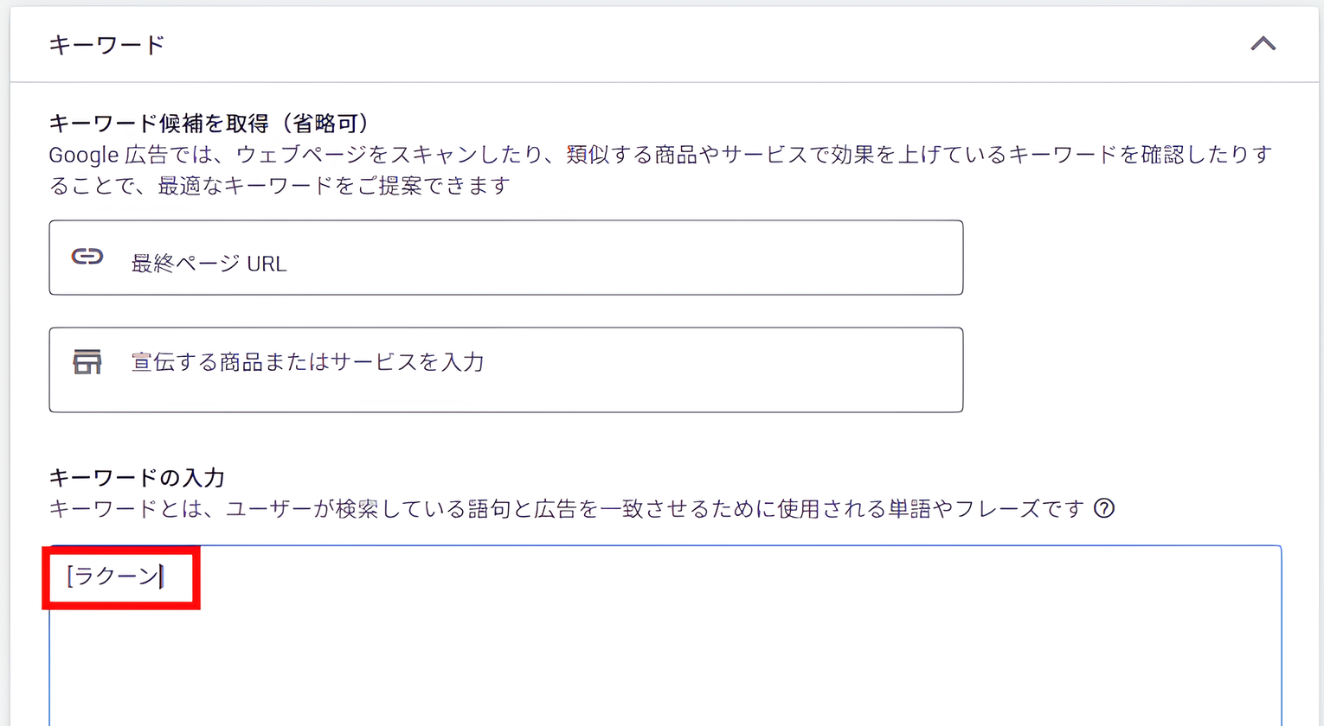Open the help icon after the keyword description
Viewport: 1324px width, 726px height.
(1104, 508)
